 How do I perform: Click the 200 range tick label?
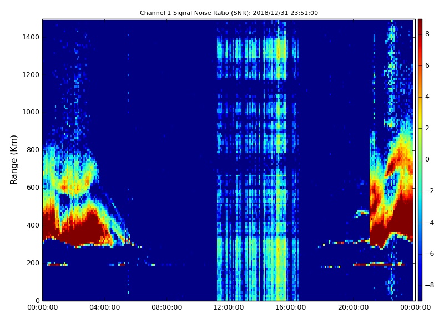point(33,263)
